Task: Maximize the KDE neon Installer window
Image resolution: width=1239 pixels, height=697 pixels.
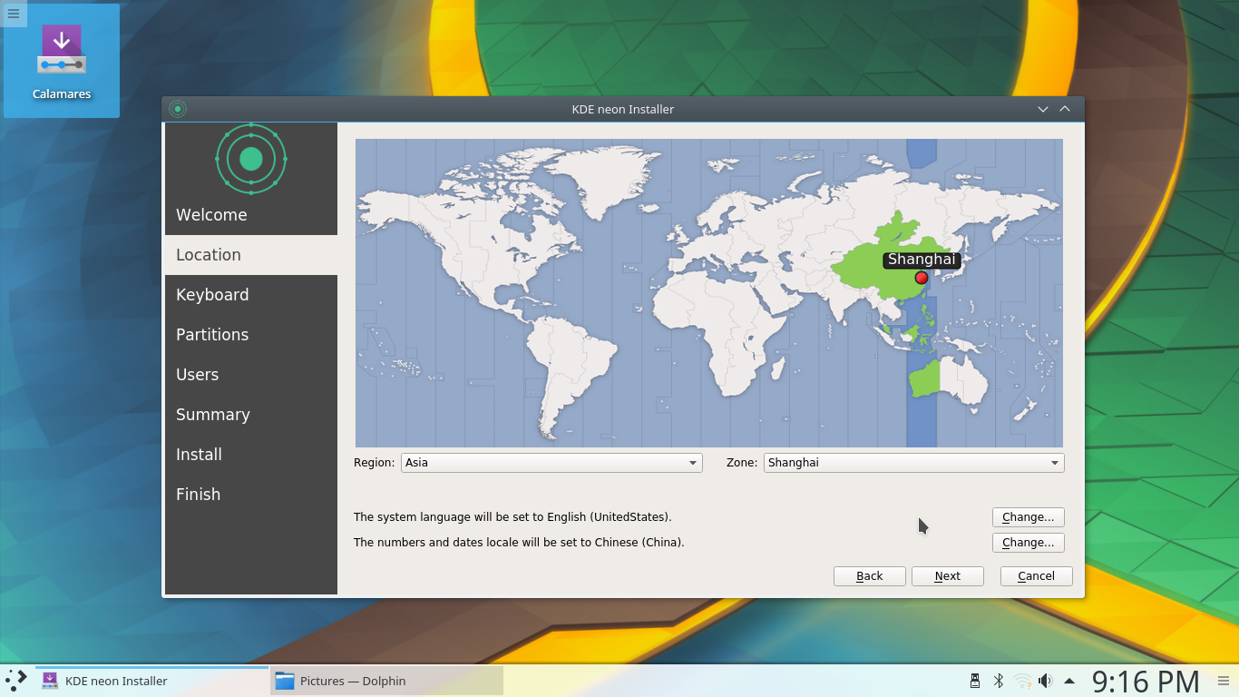Action: (x=1065, y=109)
